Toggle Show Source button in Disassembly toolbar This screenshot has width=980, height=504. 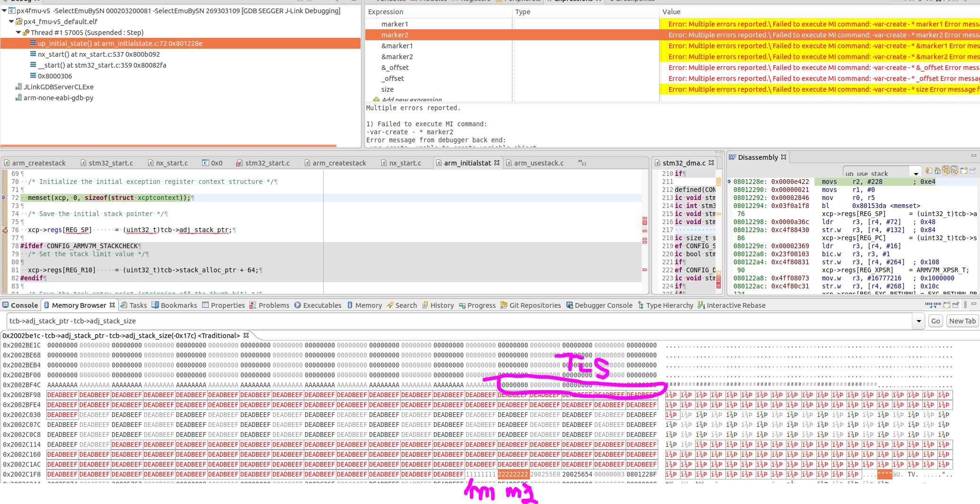pos(954,171)
